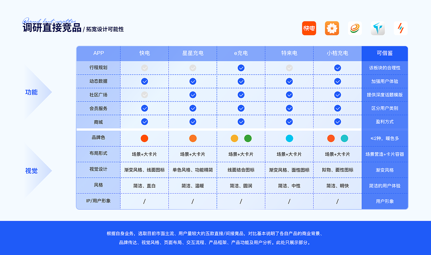Click the 星星充电 flower app logo

[x=332, y=28]
